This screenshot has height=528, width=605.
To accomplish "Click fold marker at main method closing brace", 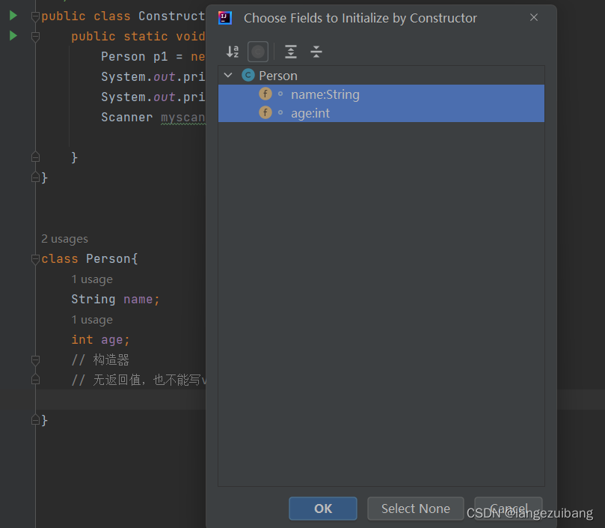I will pyautogui.click(x=35, y=157).
